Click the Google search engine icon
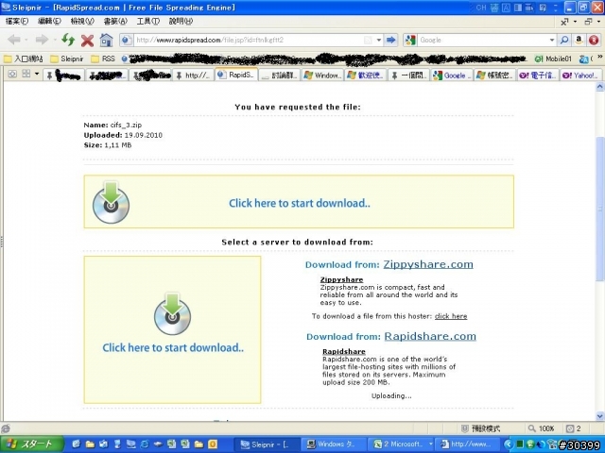 point(410,40)
